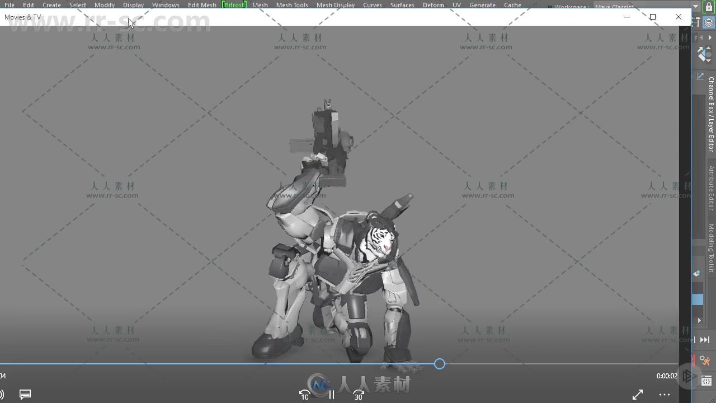Open the Channel Box / Layer Editor tab
This screenshot has width=716, height=403.
[x=711, y=114]
